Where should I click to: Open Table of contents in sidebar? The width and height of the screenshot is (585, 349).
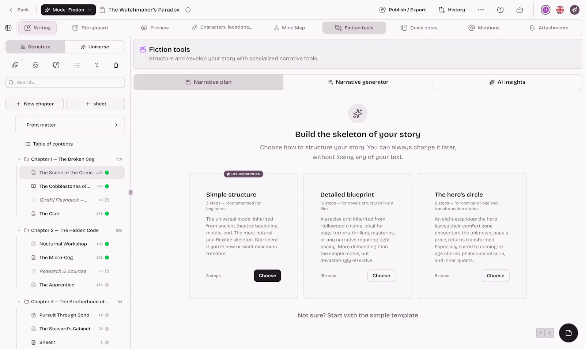tap(53, 144)
